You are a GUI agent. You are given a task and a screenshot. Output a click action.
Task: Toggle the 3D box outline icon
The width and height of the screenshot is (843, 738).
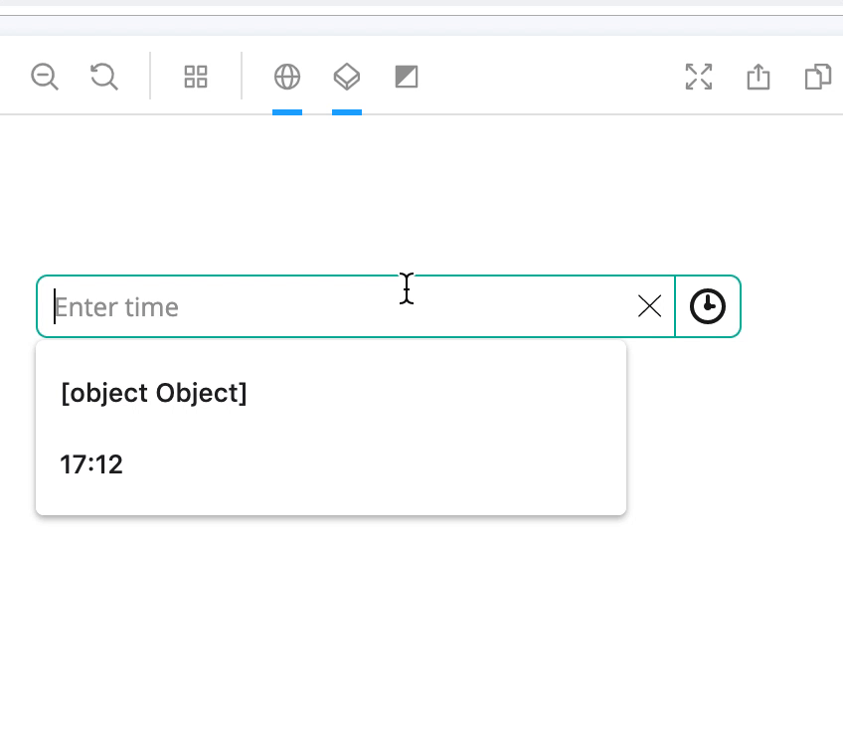pos(347,77)
